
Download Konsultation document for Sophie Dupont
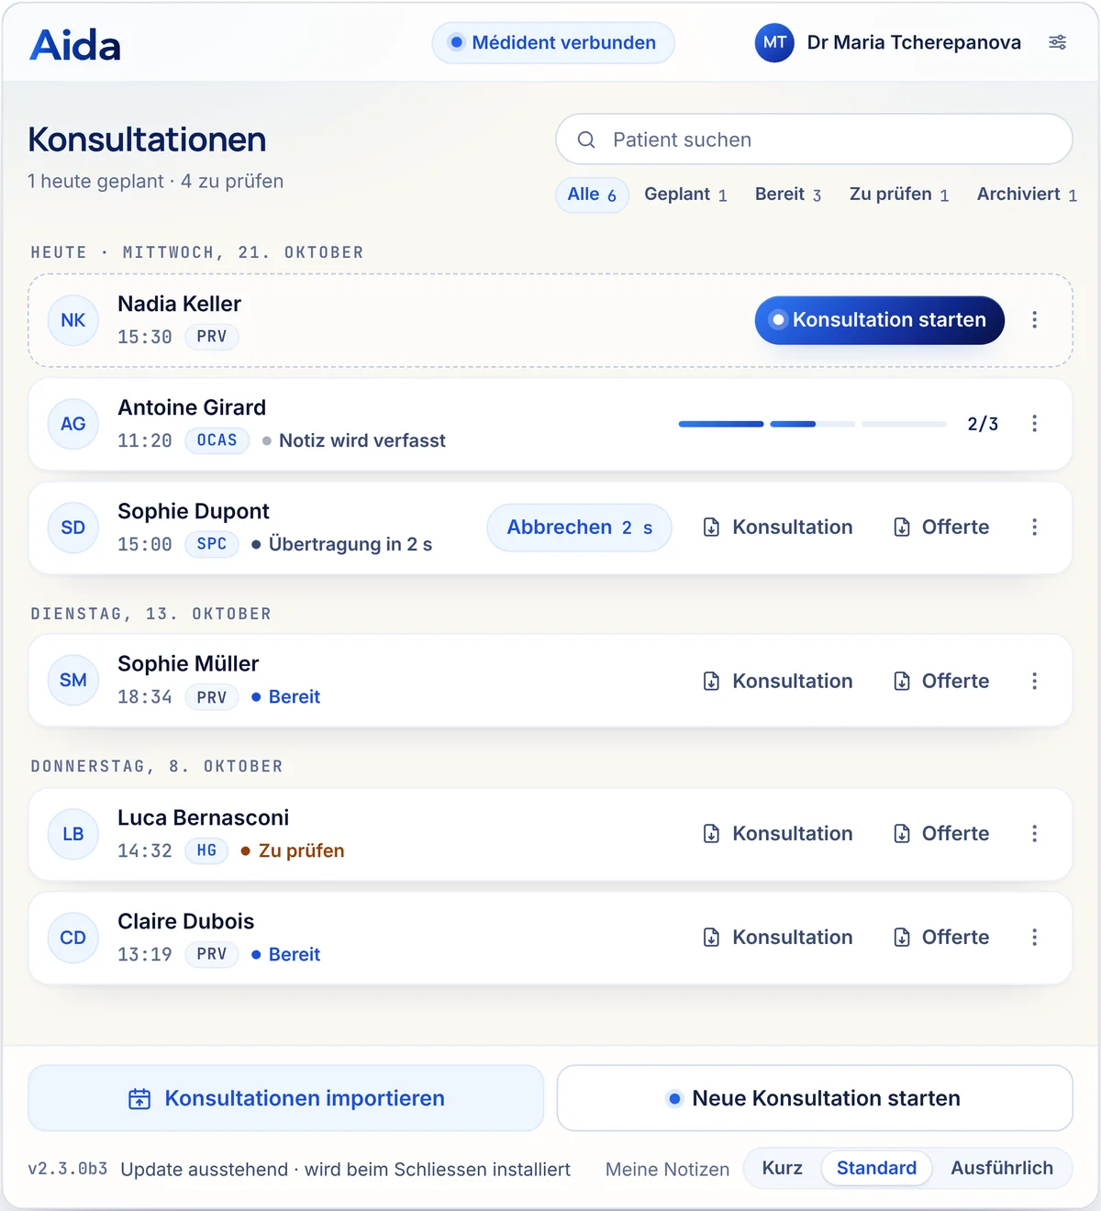tap(778, 527)
